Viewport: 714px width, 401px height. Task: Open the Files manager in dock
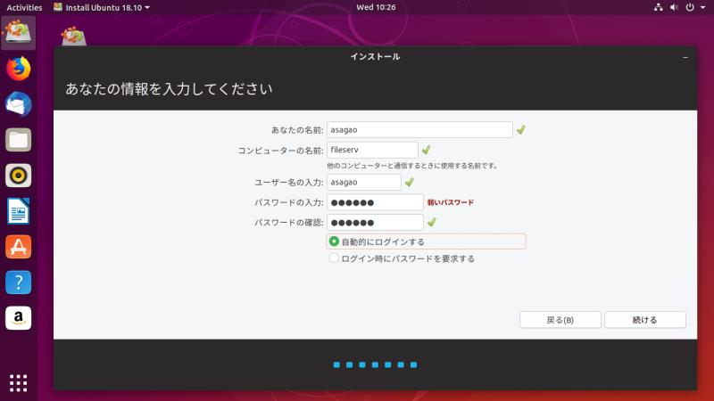tap(18, 140)
